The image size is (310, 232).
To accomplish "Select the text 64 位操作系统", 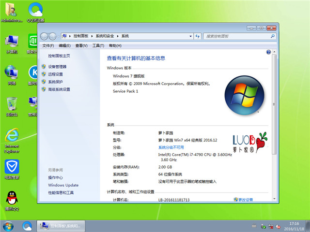I will [x=170, y=174].
